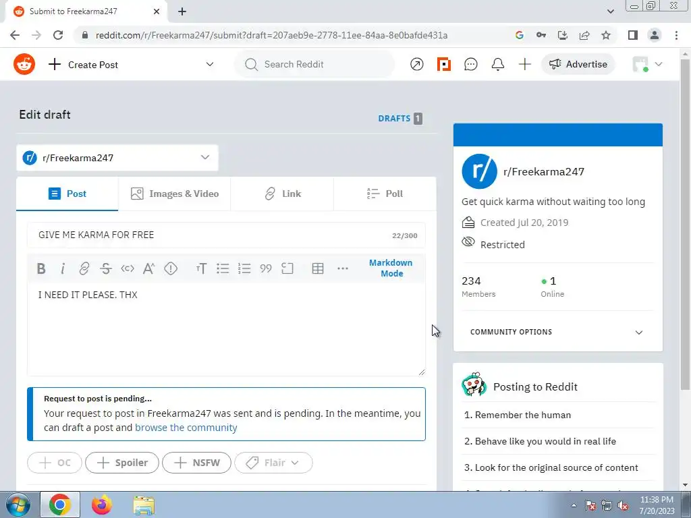Screen dimensions: 691x518
Task: Open notifications bell
Action: 498,64
